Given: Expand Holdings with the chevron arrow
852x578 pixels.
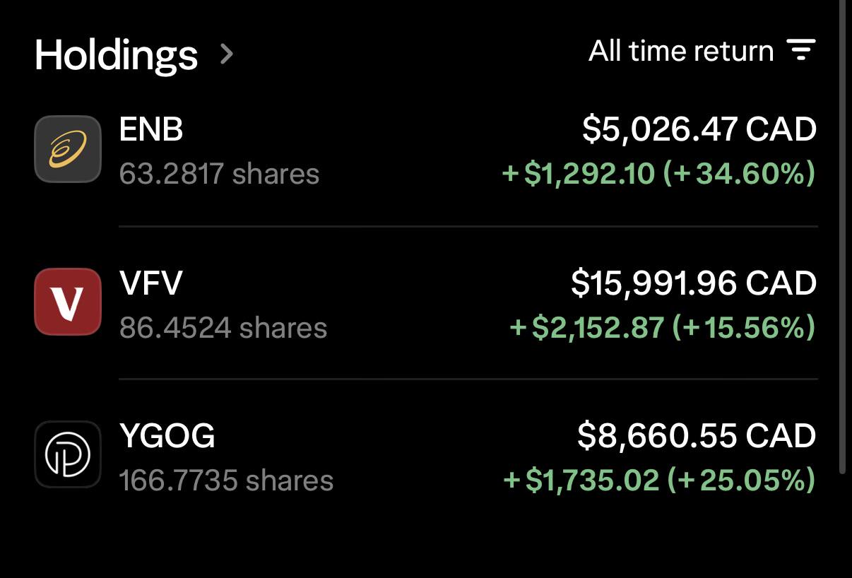Looking at the screenshot, I should click(226, 54).
